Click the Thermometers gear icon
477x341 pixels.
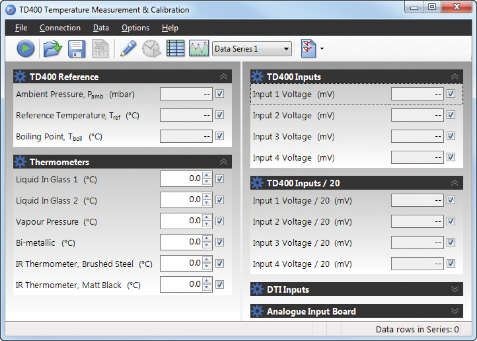[20, 162]
